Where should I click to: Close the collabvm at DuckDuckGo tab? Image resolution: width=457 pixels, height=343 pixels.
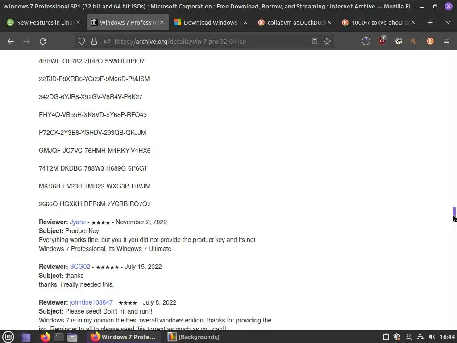coord(329,22)
